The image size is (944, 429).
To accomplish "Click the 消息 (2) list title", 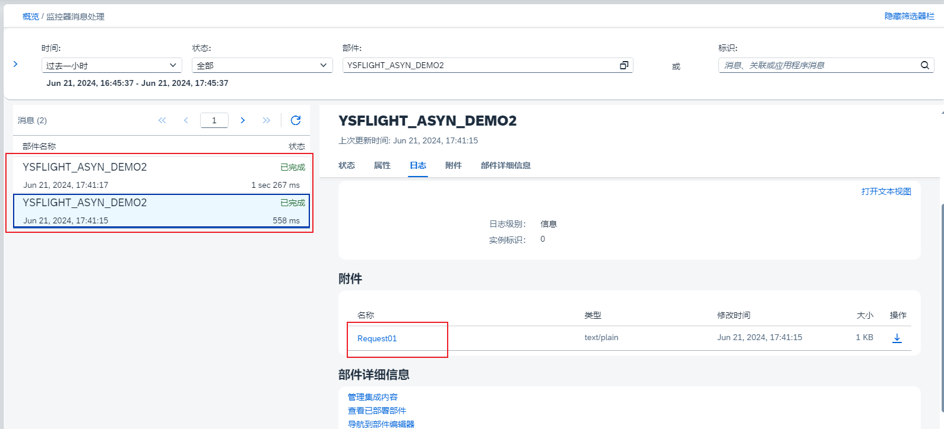I will pyautogui.click(x=32, y=120).
